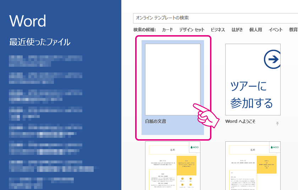Select the イベント search suggestion

tap(276, 30)
